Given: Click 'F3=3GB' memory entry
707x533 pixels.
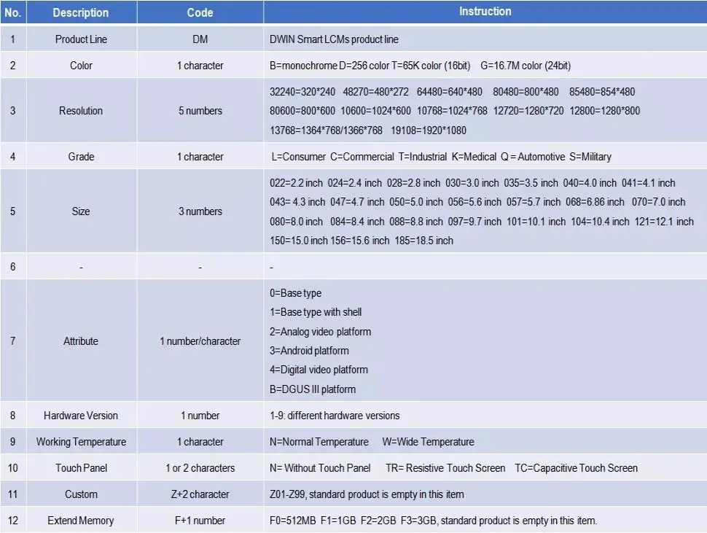Looking at the screenshot, I should [x=418, y=521].
